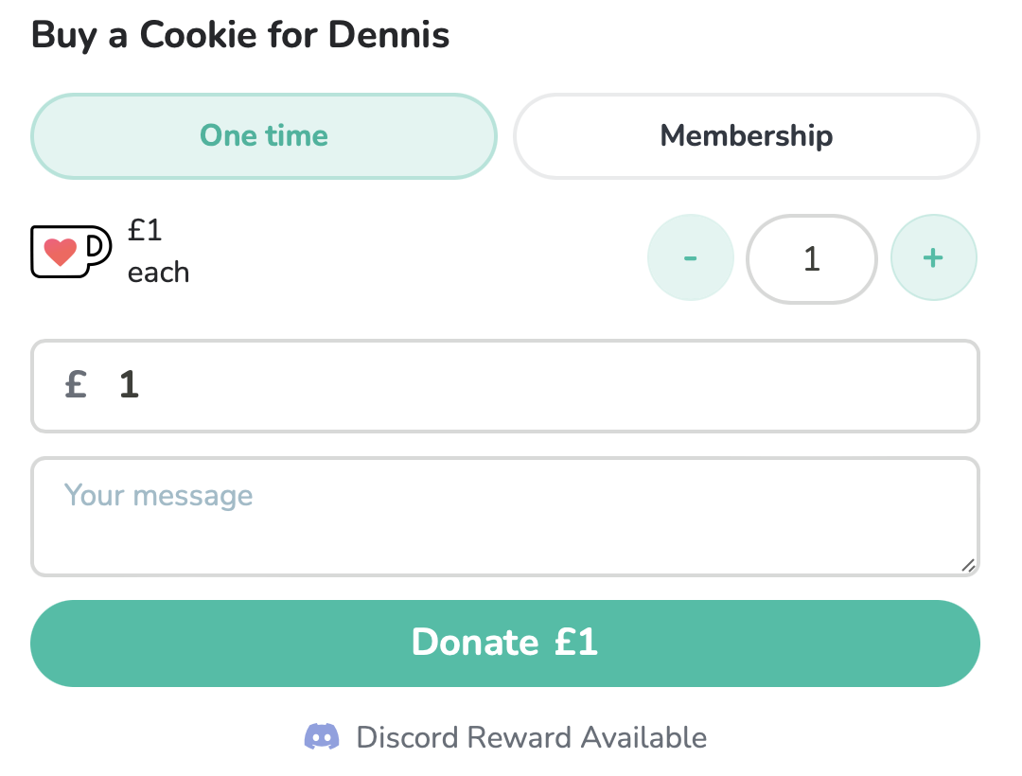Select the One time payment option
The width and height of the screenshot is (1022, 776).
point(264,136)
